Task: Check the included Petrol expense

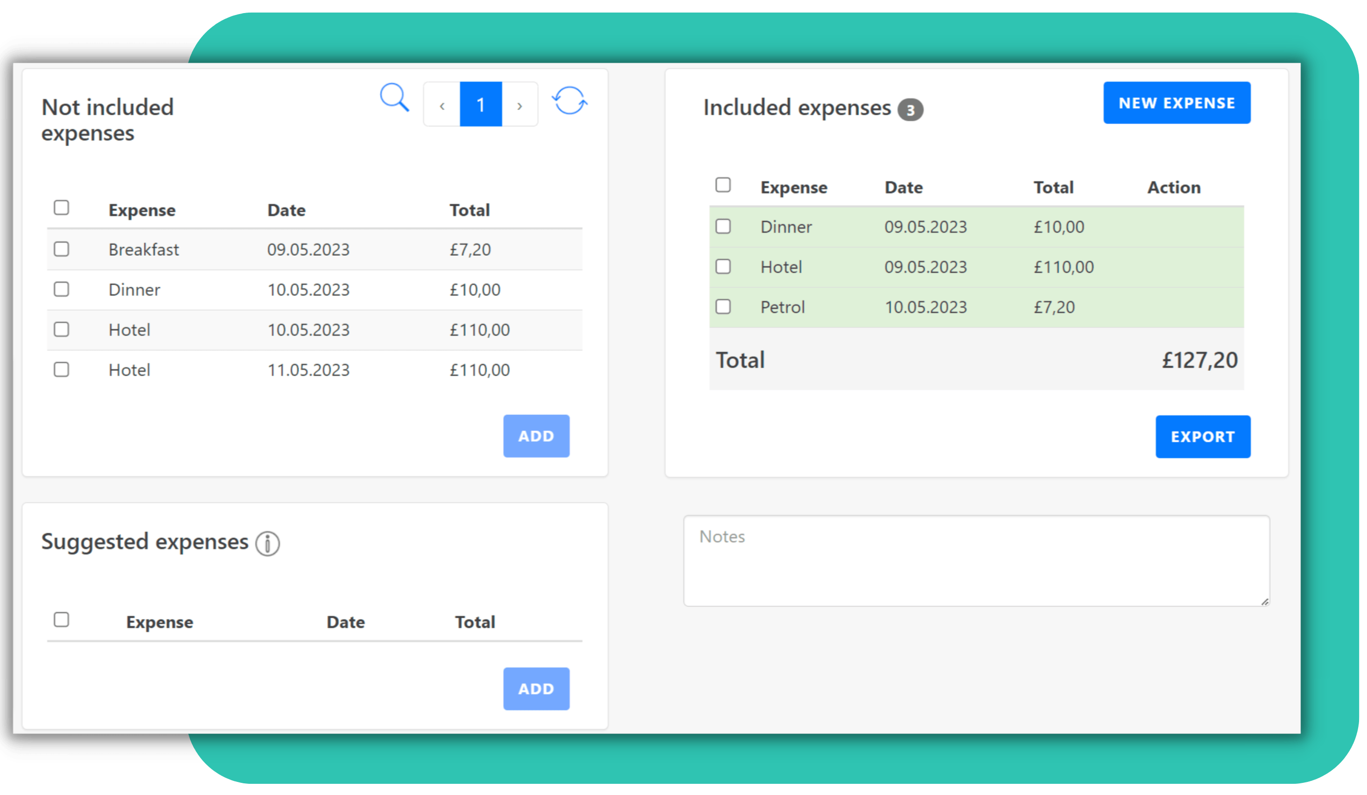Action: point(723,307)
